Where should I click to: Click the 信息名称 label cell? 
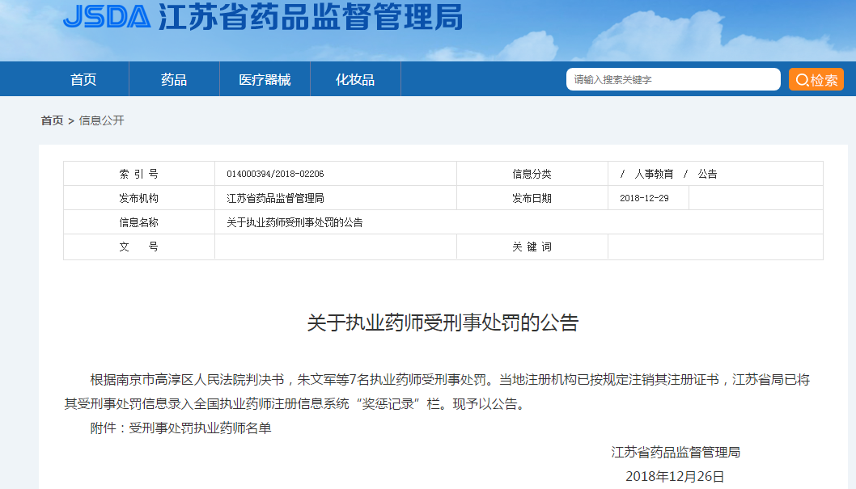point(139,222)
